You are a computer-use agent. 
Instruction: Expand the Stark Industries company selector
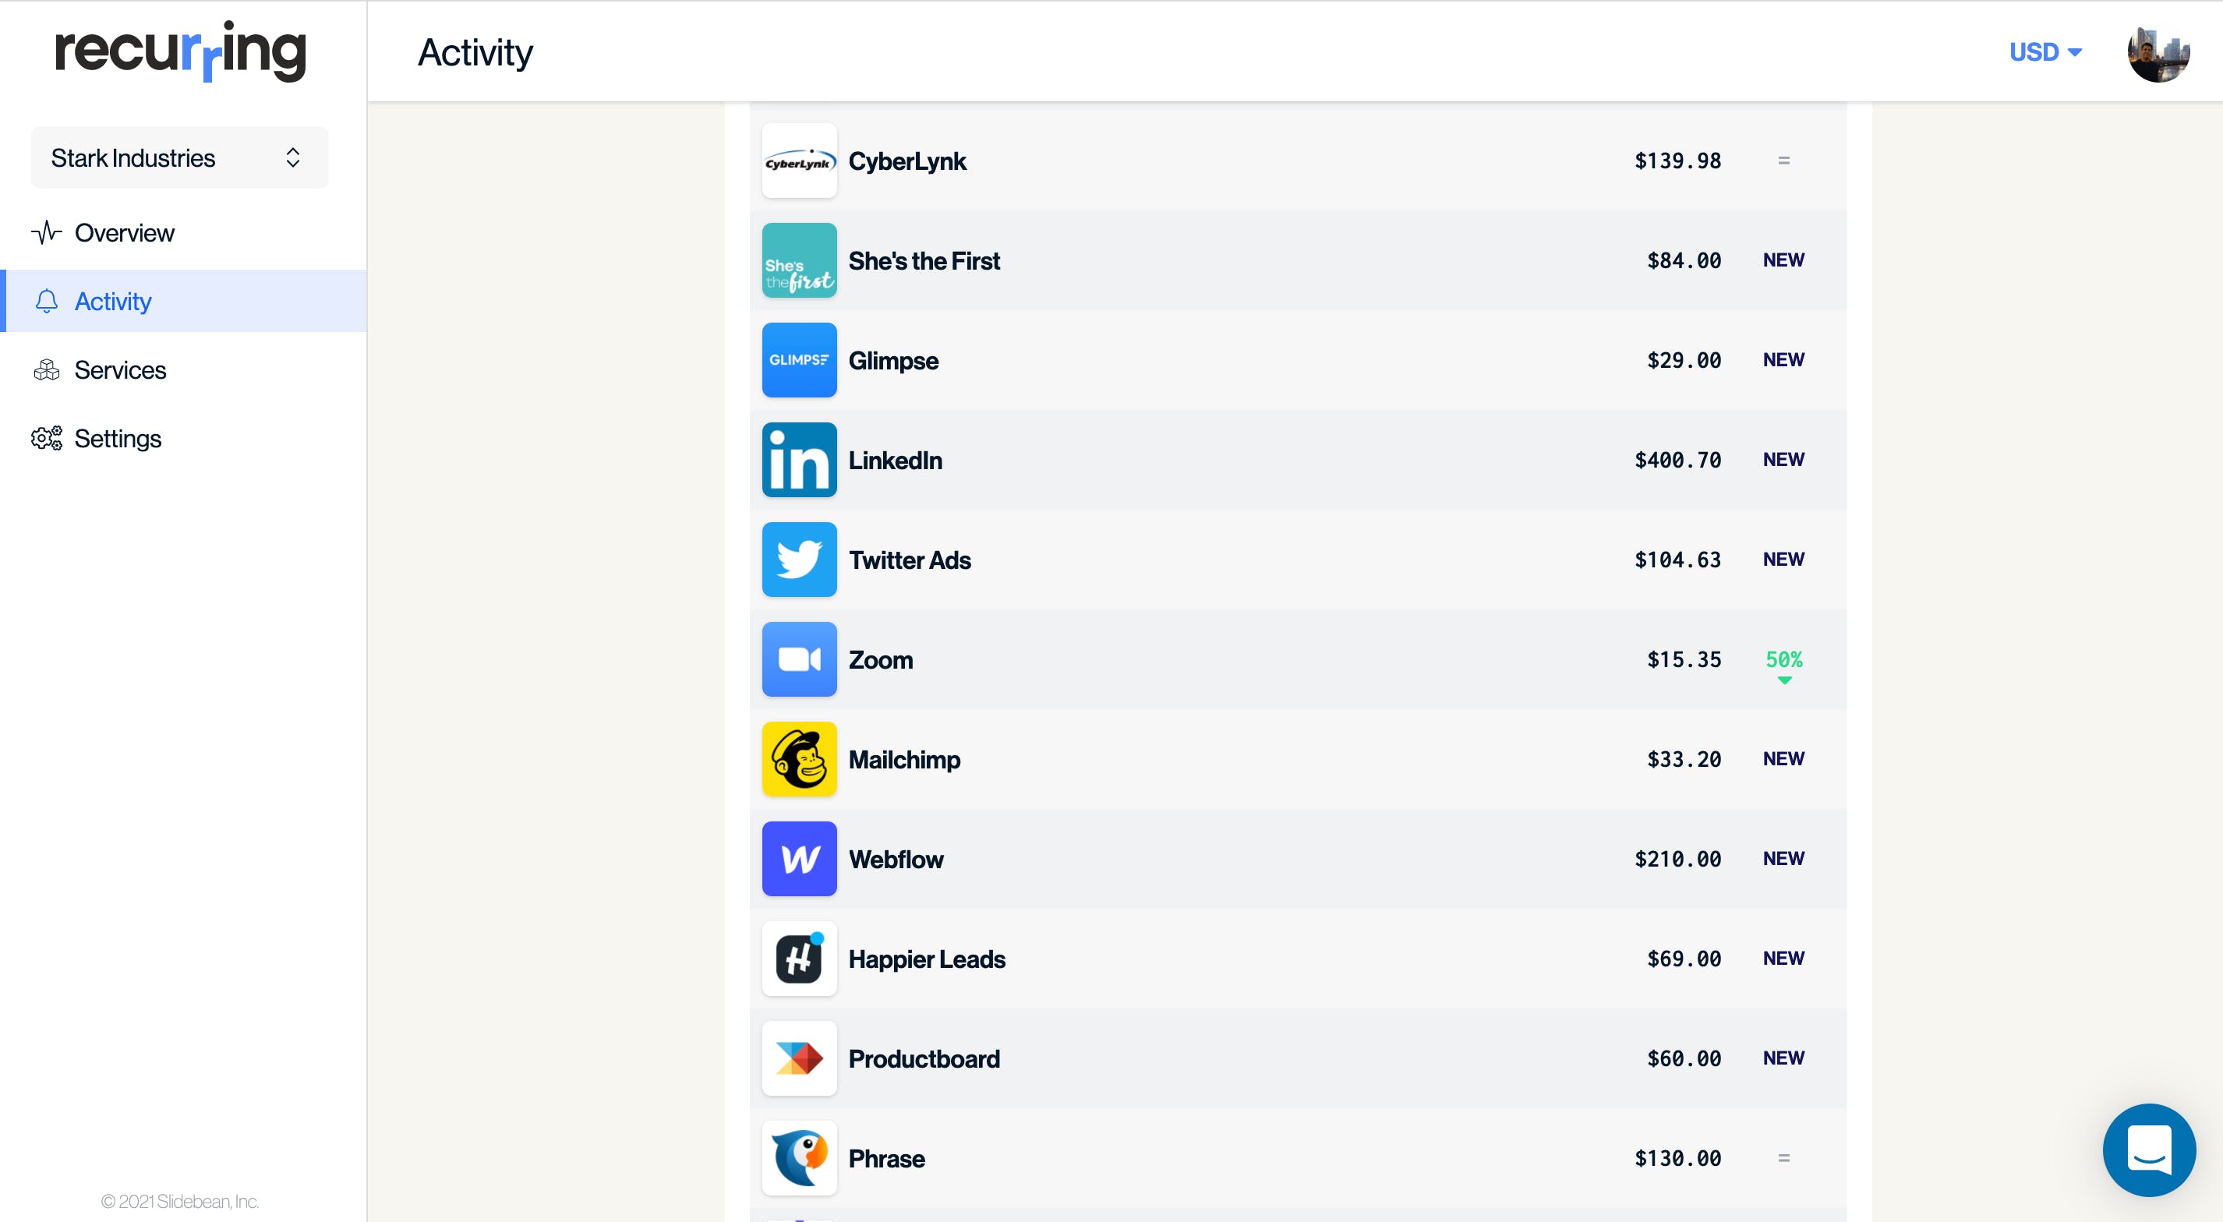click(179, 158)
